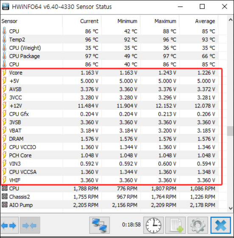This screenshot has height=238, width=234.
Task: Click the 12.078 V average value
Action: click(x=205, y=106)
